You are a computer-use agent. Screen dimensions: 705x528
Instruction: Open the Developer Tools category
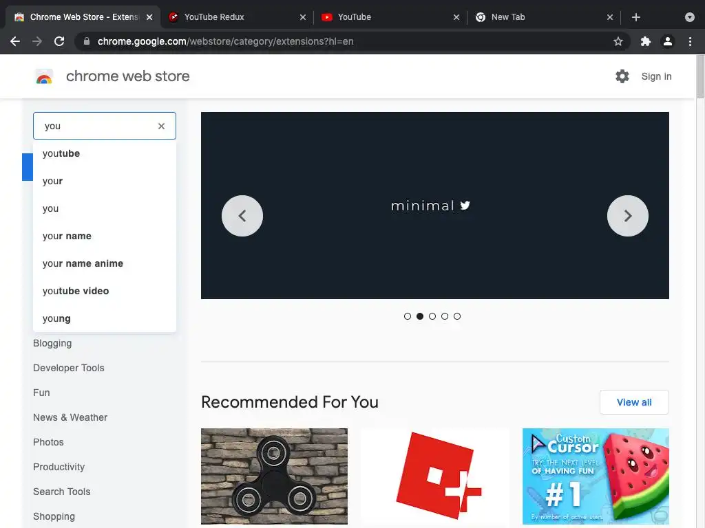68,368
